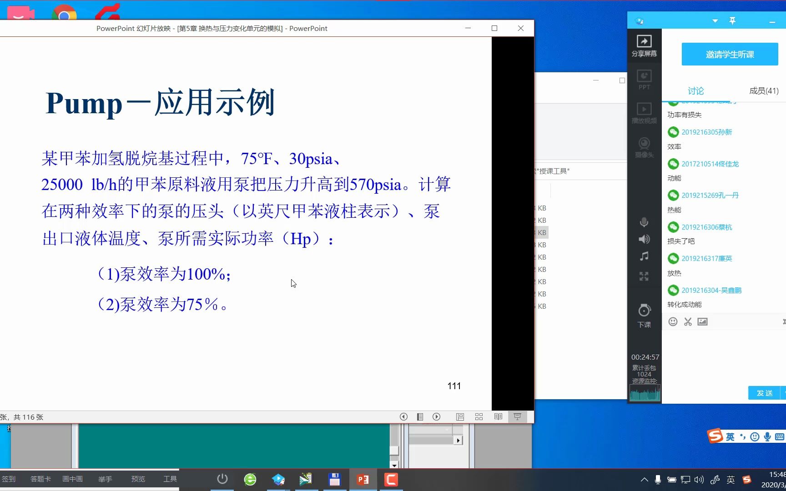
Task: End class with the 下课 bell button
Action: [x=644, y=316]
